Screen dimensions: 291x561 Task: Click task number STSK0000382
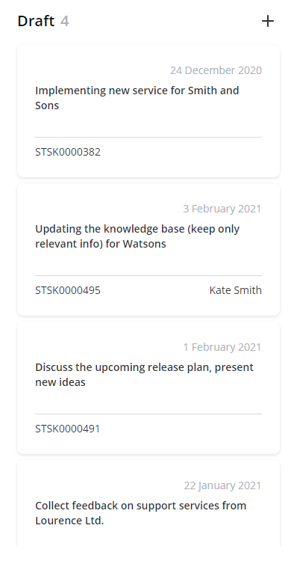pyautogui.click(x=68, y=152)
